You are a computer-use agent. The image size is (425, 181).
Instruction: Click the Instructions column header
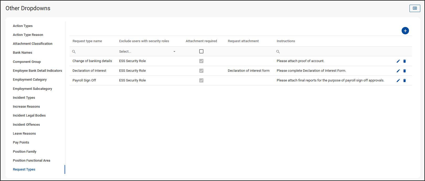pyautogui.click(x=286, y=41)
